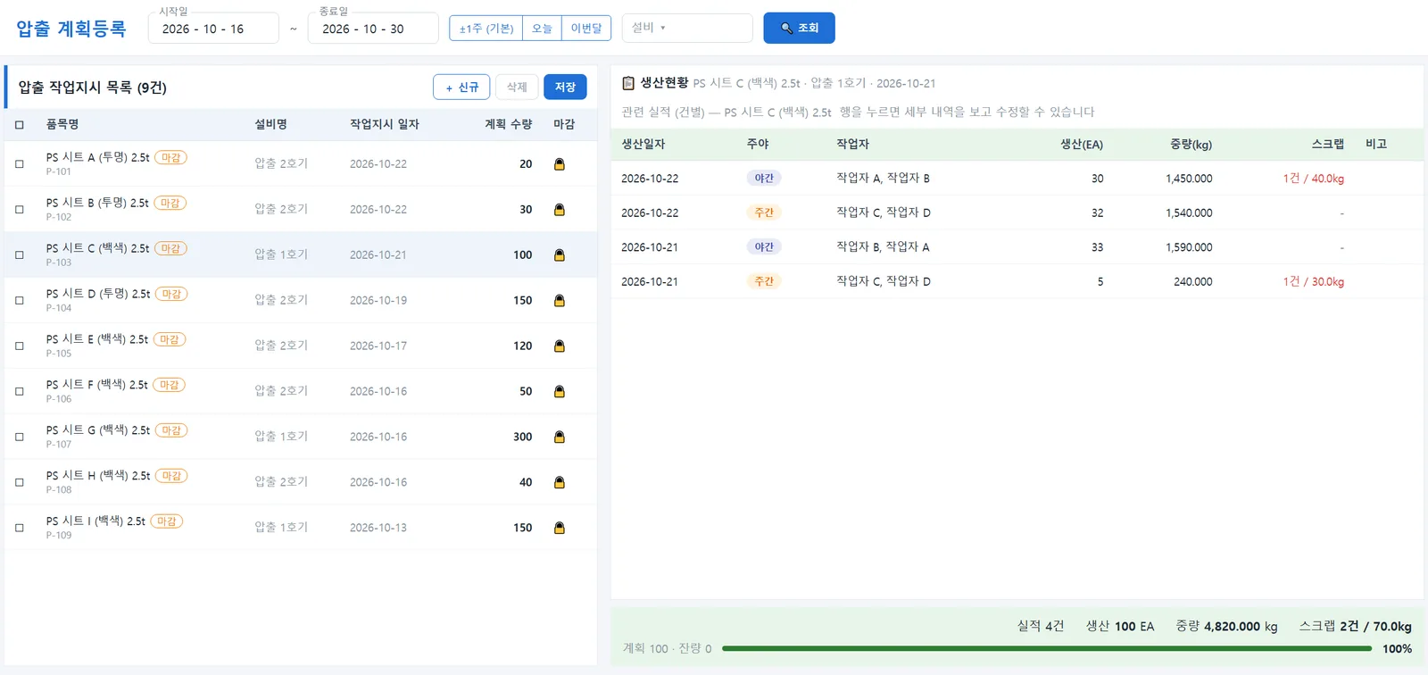Image resolution: width=1428 pixels, height=675 pixels.
Task: Click the 100% production progress bar
Action: (x=1047, y=649)
